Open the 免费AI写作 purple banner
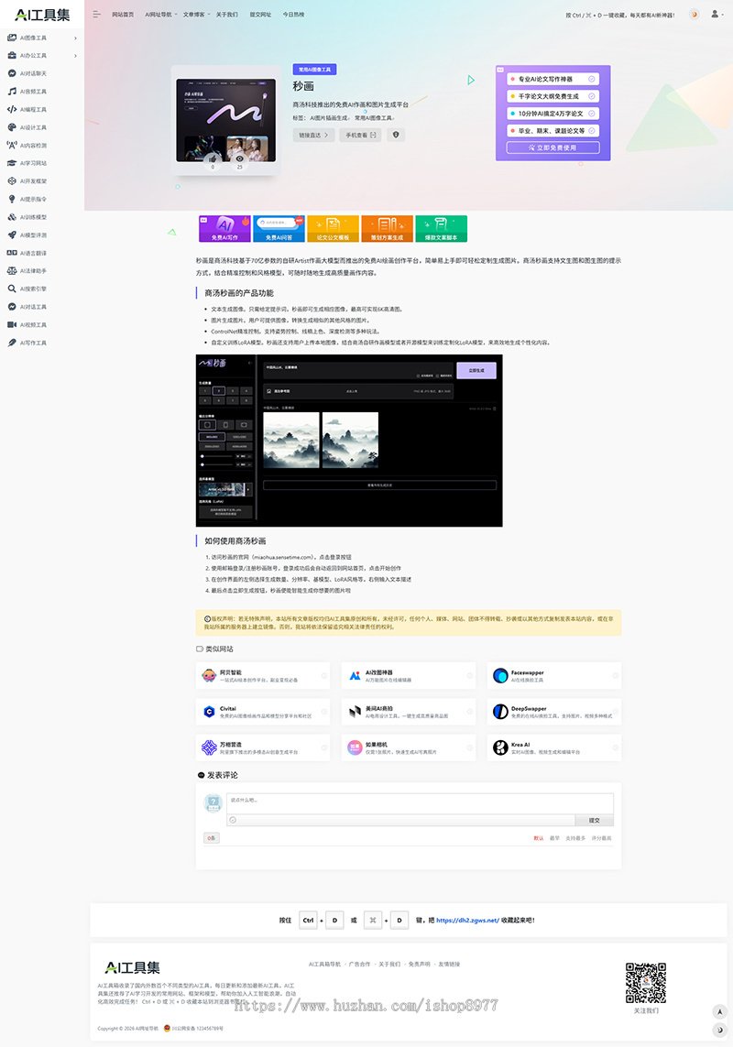733x1047 pixels. pyautogui.click(x=224, y=228)
